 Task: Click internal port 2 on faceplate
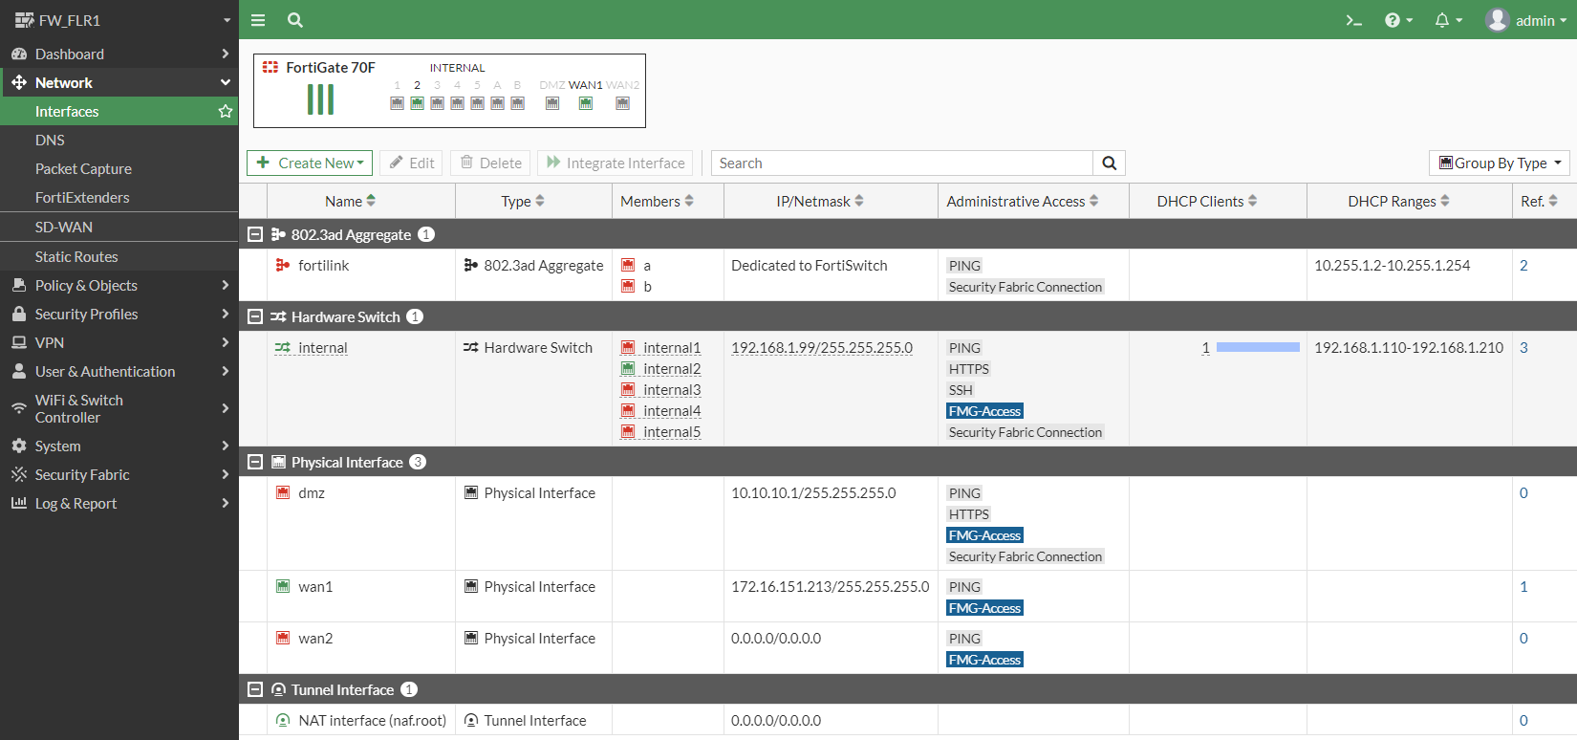tap(417, 103)
